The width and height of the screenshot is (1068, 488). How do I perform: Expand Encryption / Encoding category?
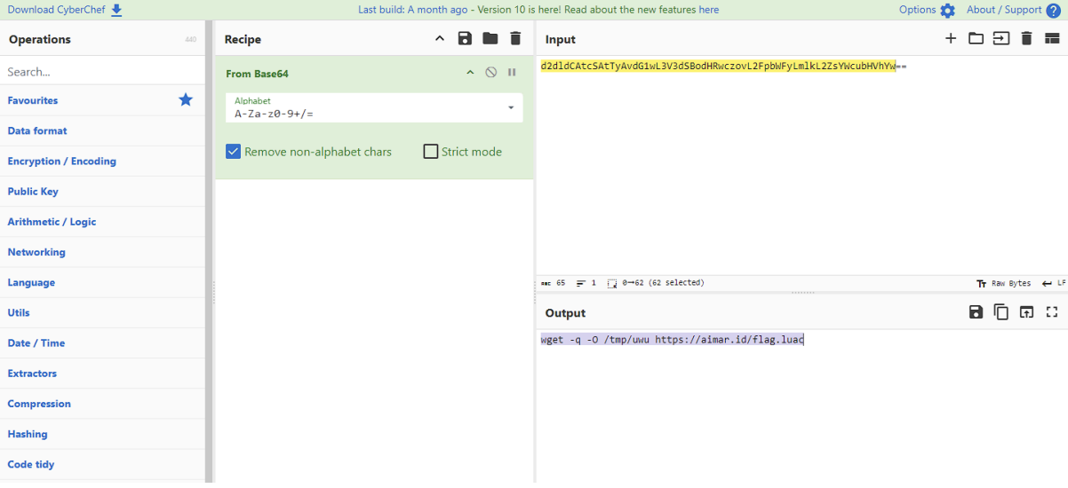[102, 161]
